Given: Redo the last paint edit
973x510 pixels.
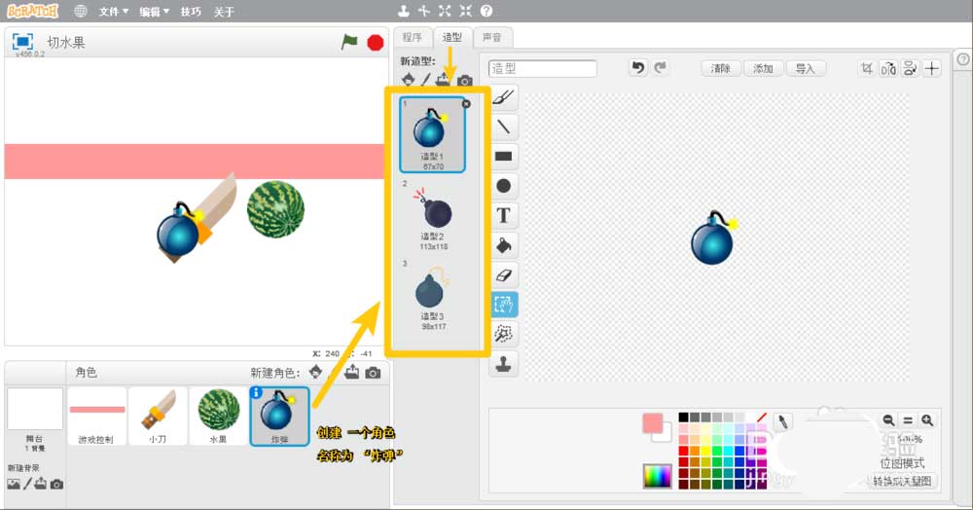Looking at the screenshot, I should click(661, 67).
